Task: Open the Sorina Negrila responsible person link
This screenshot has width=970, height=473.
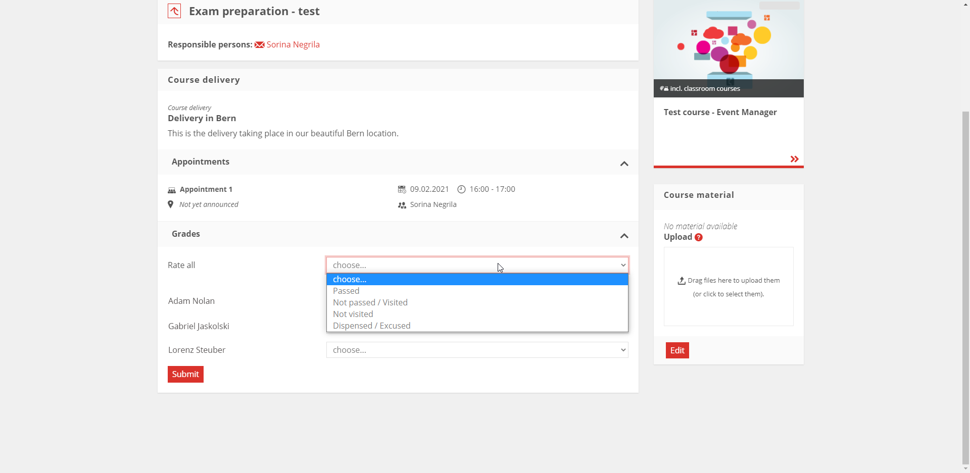Action: click(x=293, y=44)
